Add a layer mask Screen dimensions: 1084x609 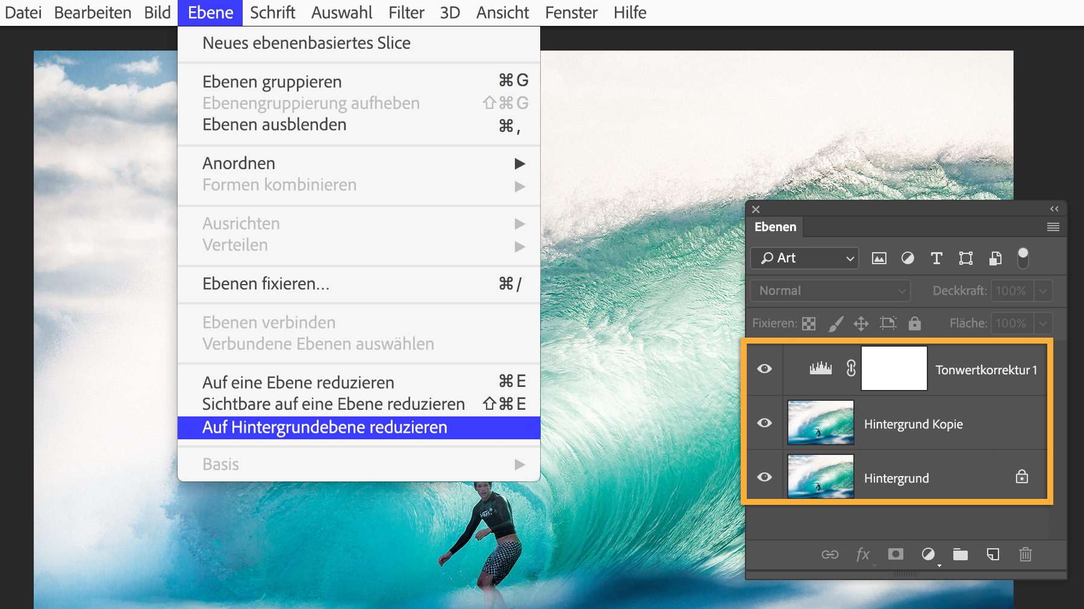pos(896,554)
